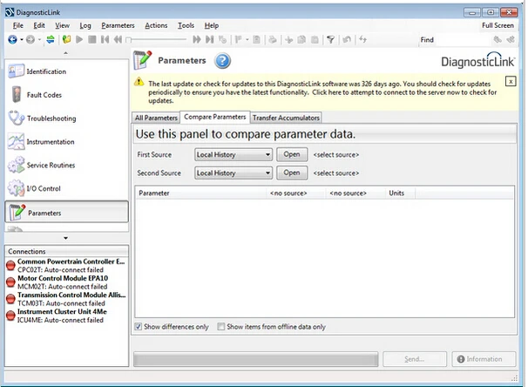Open the Help menu

[x=212, y=25]
